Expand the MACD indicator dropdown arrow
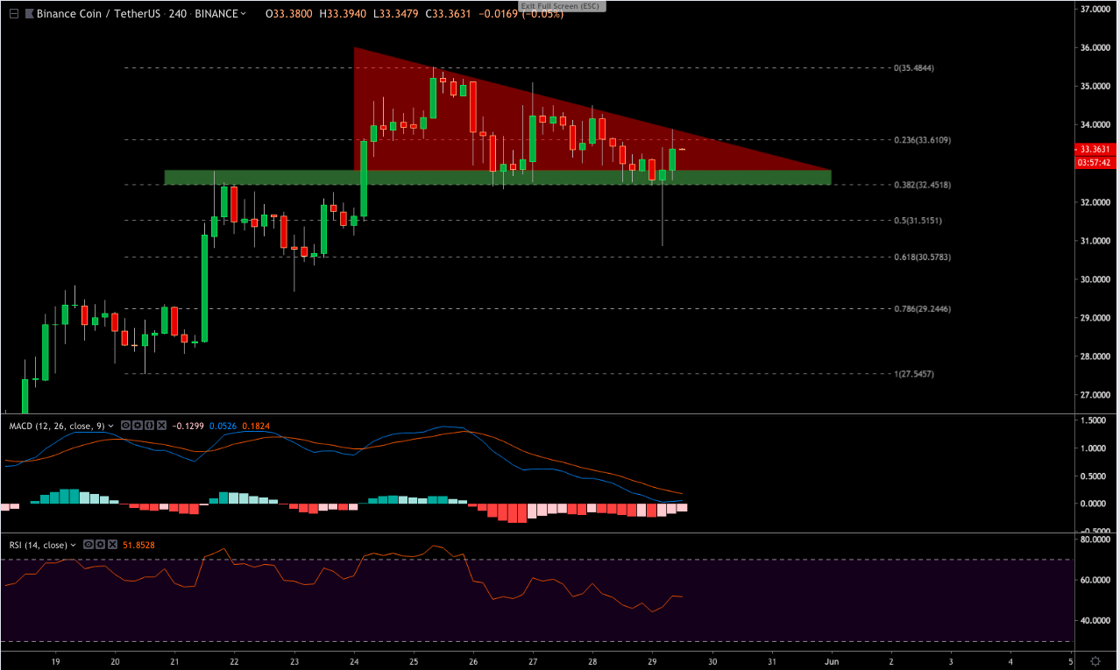This screenshot has height=670, width=1120. click(x=111, y=426)
